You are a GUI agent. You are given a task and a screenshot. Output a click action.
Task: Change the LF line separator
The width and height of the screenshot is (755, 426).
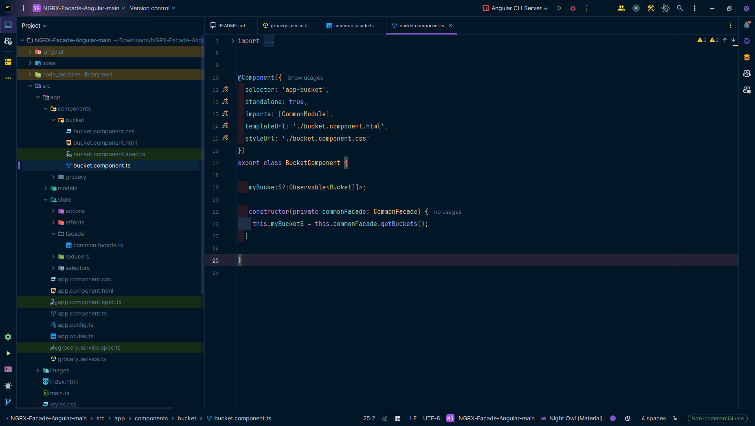[x=413, y=418]
